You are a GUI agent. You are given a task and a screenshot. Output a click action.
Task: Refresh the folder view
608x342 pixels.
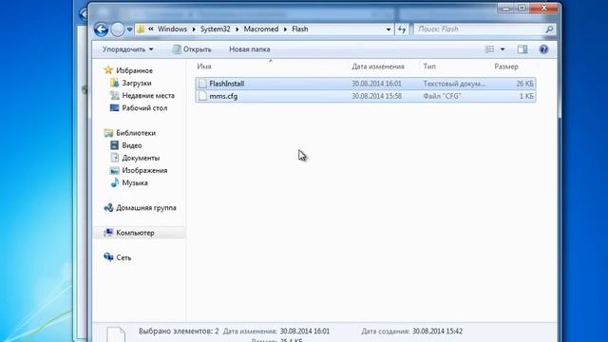402,29
